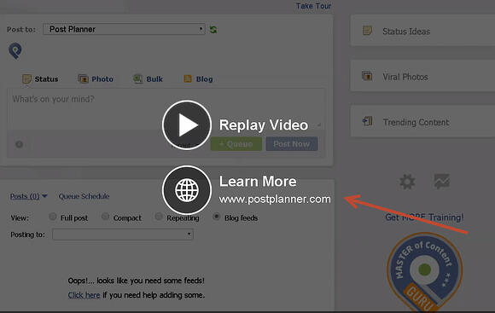Screen dimensions: 495x313
Task: Click the Trending Content icon
Action: pos(368,121)
